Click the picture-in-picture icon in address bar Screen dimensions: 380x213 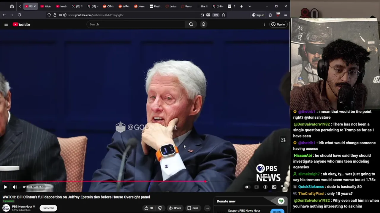click(202, 15)
